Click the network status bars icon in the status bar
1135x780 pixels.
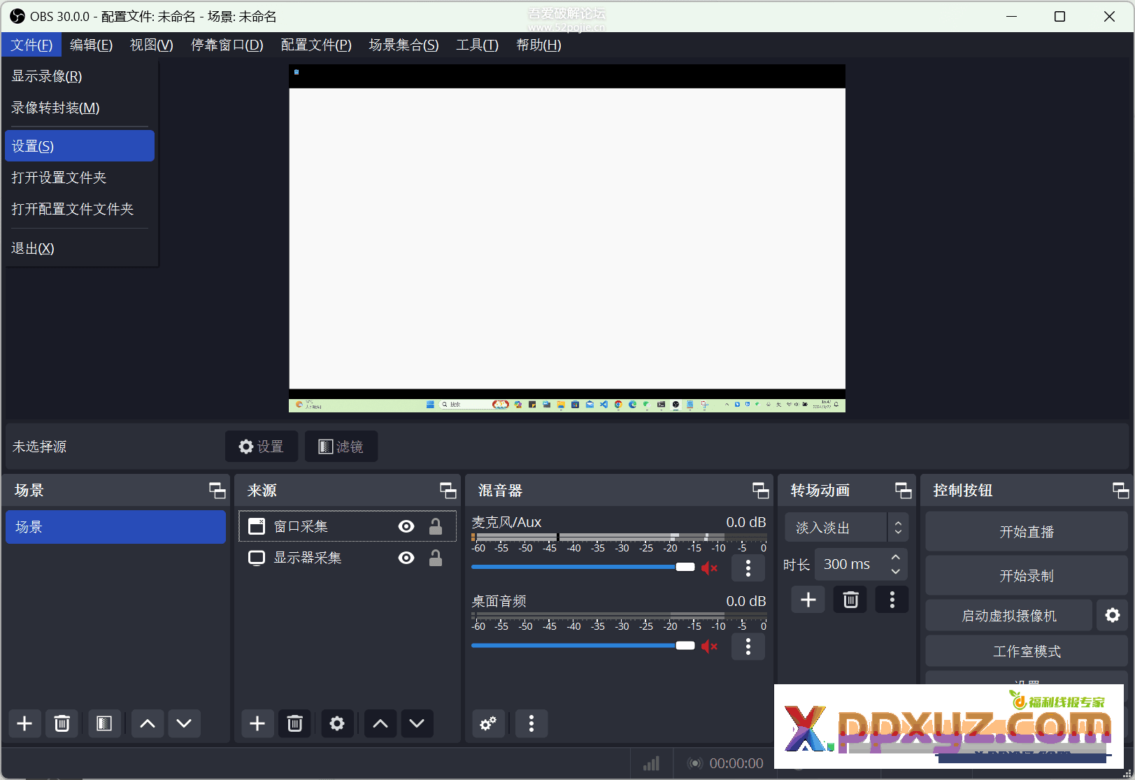(651, 763)
